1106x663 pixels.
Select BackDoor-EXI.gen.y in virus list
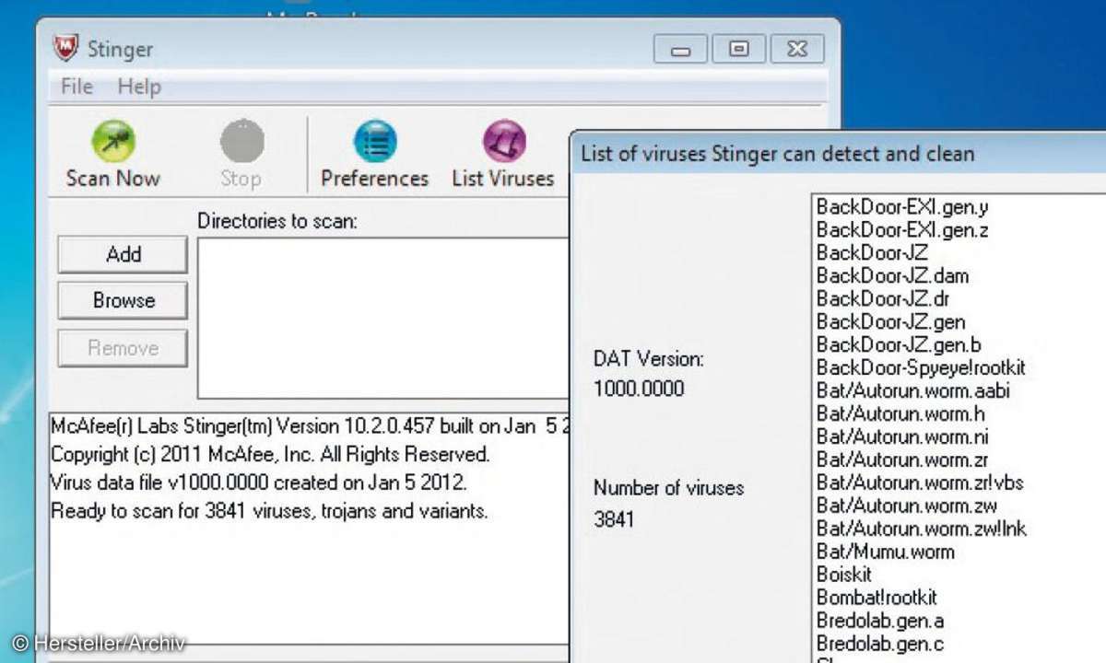(901, 207)
